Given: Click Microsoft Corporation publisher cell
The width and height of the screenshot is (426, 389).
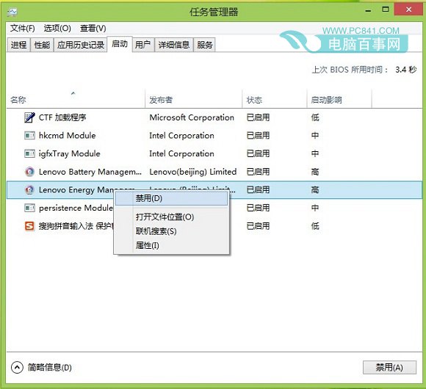Looking at the screenshot, I should point(192,117).
